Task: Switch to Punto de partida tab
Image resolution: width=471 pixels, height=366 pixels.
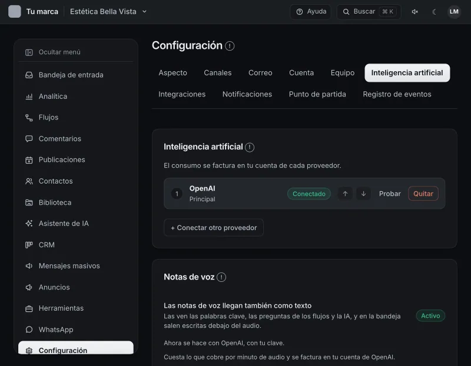Action: pyautogui.click(x=317, y=94)
